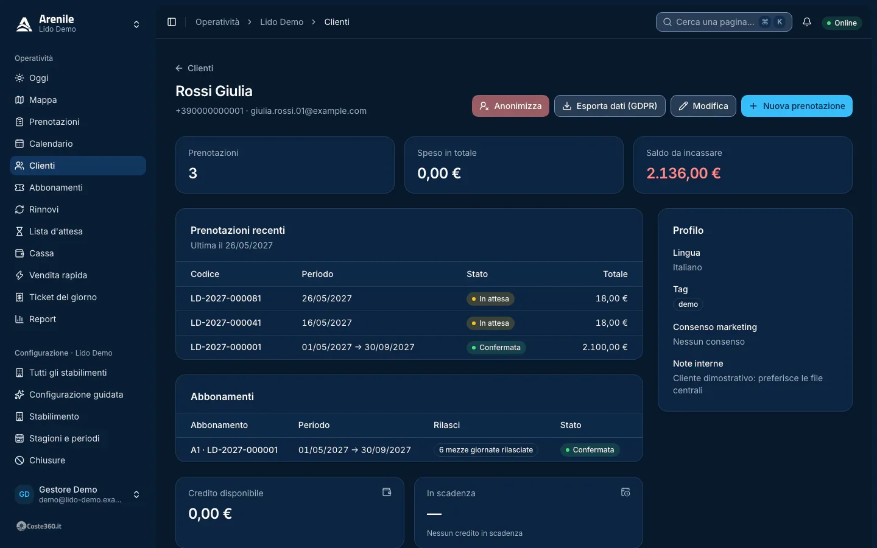Open Calendario view
Image resolution: width=877 pixels, height=548 pixels.
point(78,144)
